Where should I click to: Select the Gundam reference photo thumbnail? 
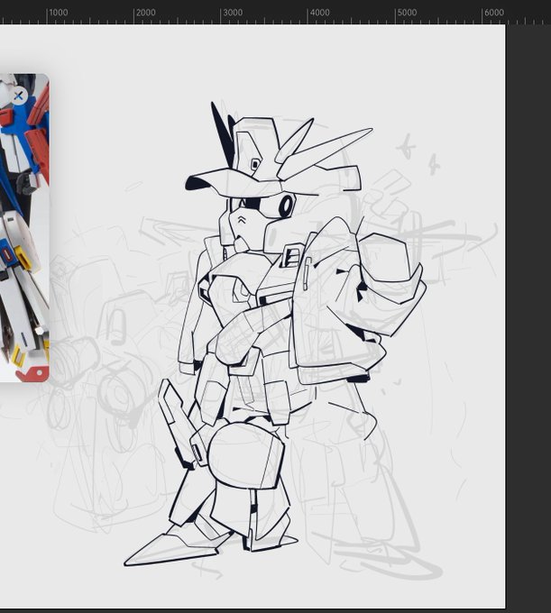(24, 227)
